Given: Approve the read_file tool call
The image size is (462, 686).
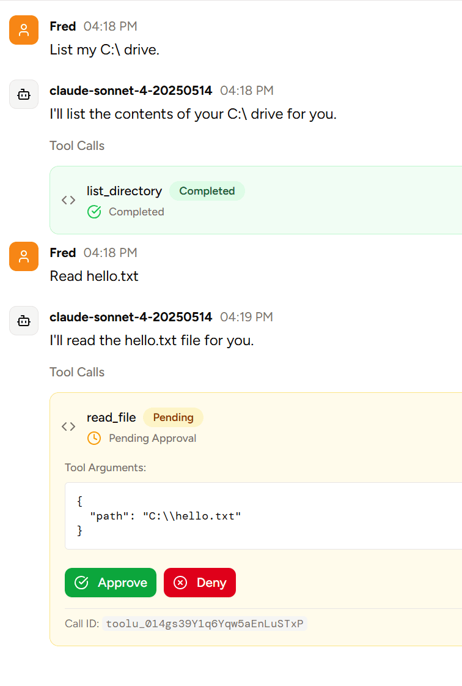Looking at the screenshot, I should tap(111, 583).
